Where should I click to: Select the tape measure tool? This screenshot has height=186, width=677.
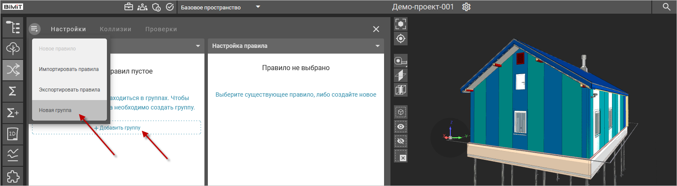coord(401,61)
